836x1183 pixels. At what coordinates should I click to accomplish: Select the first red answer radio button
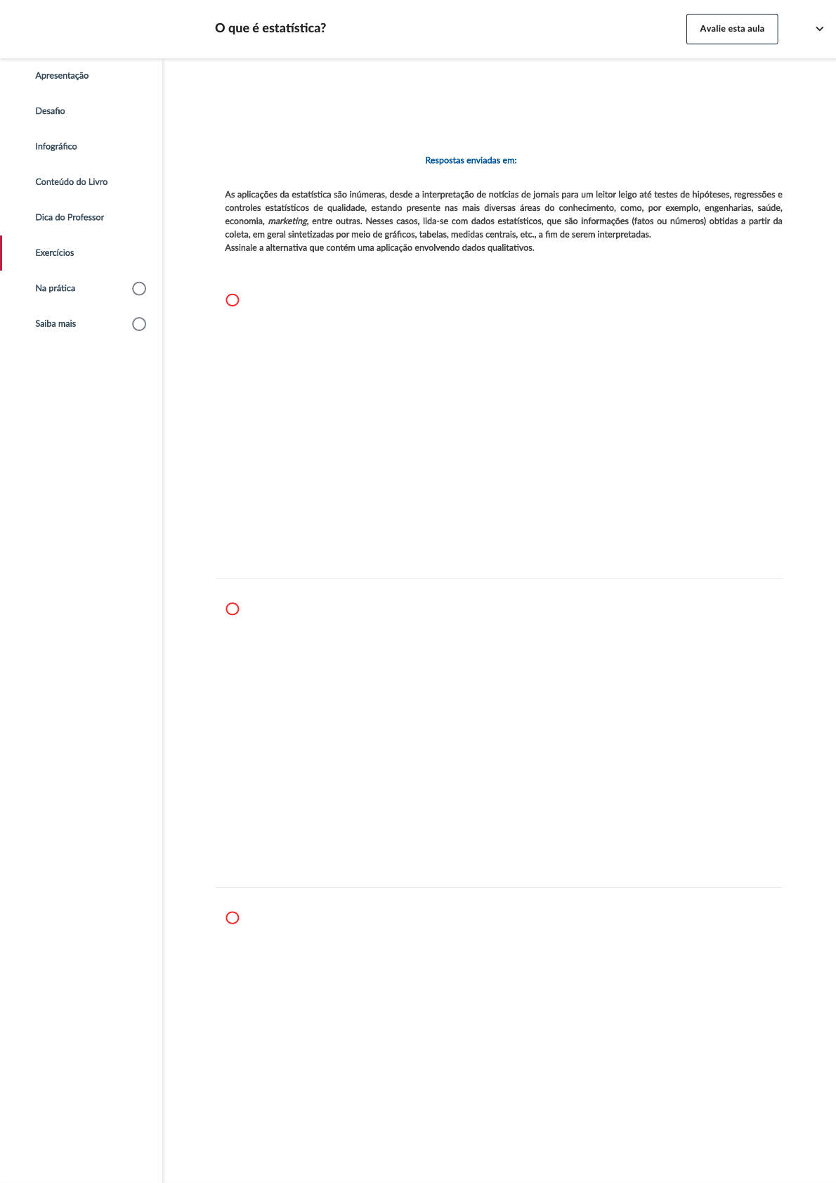pyautogui.click(x=233, y=300)
